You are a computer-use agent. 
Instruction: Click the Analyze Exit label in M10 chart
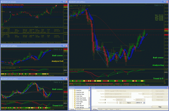[57, 61]
